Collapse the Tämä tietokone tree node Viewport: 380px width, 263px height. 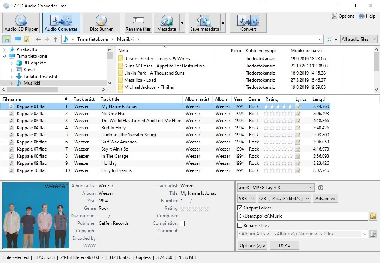pyautogui.click(x=4, y=56)
